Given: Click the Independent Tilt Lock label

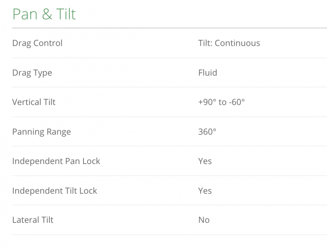Looking at the screenshot, I should (x=54, y=191).
